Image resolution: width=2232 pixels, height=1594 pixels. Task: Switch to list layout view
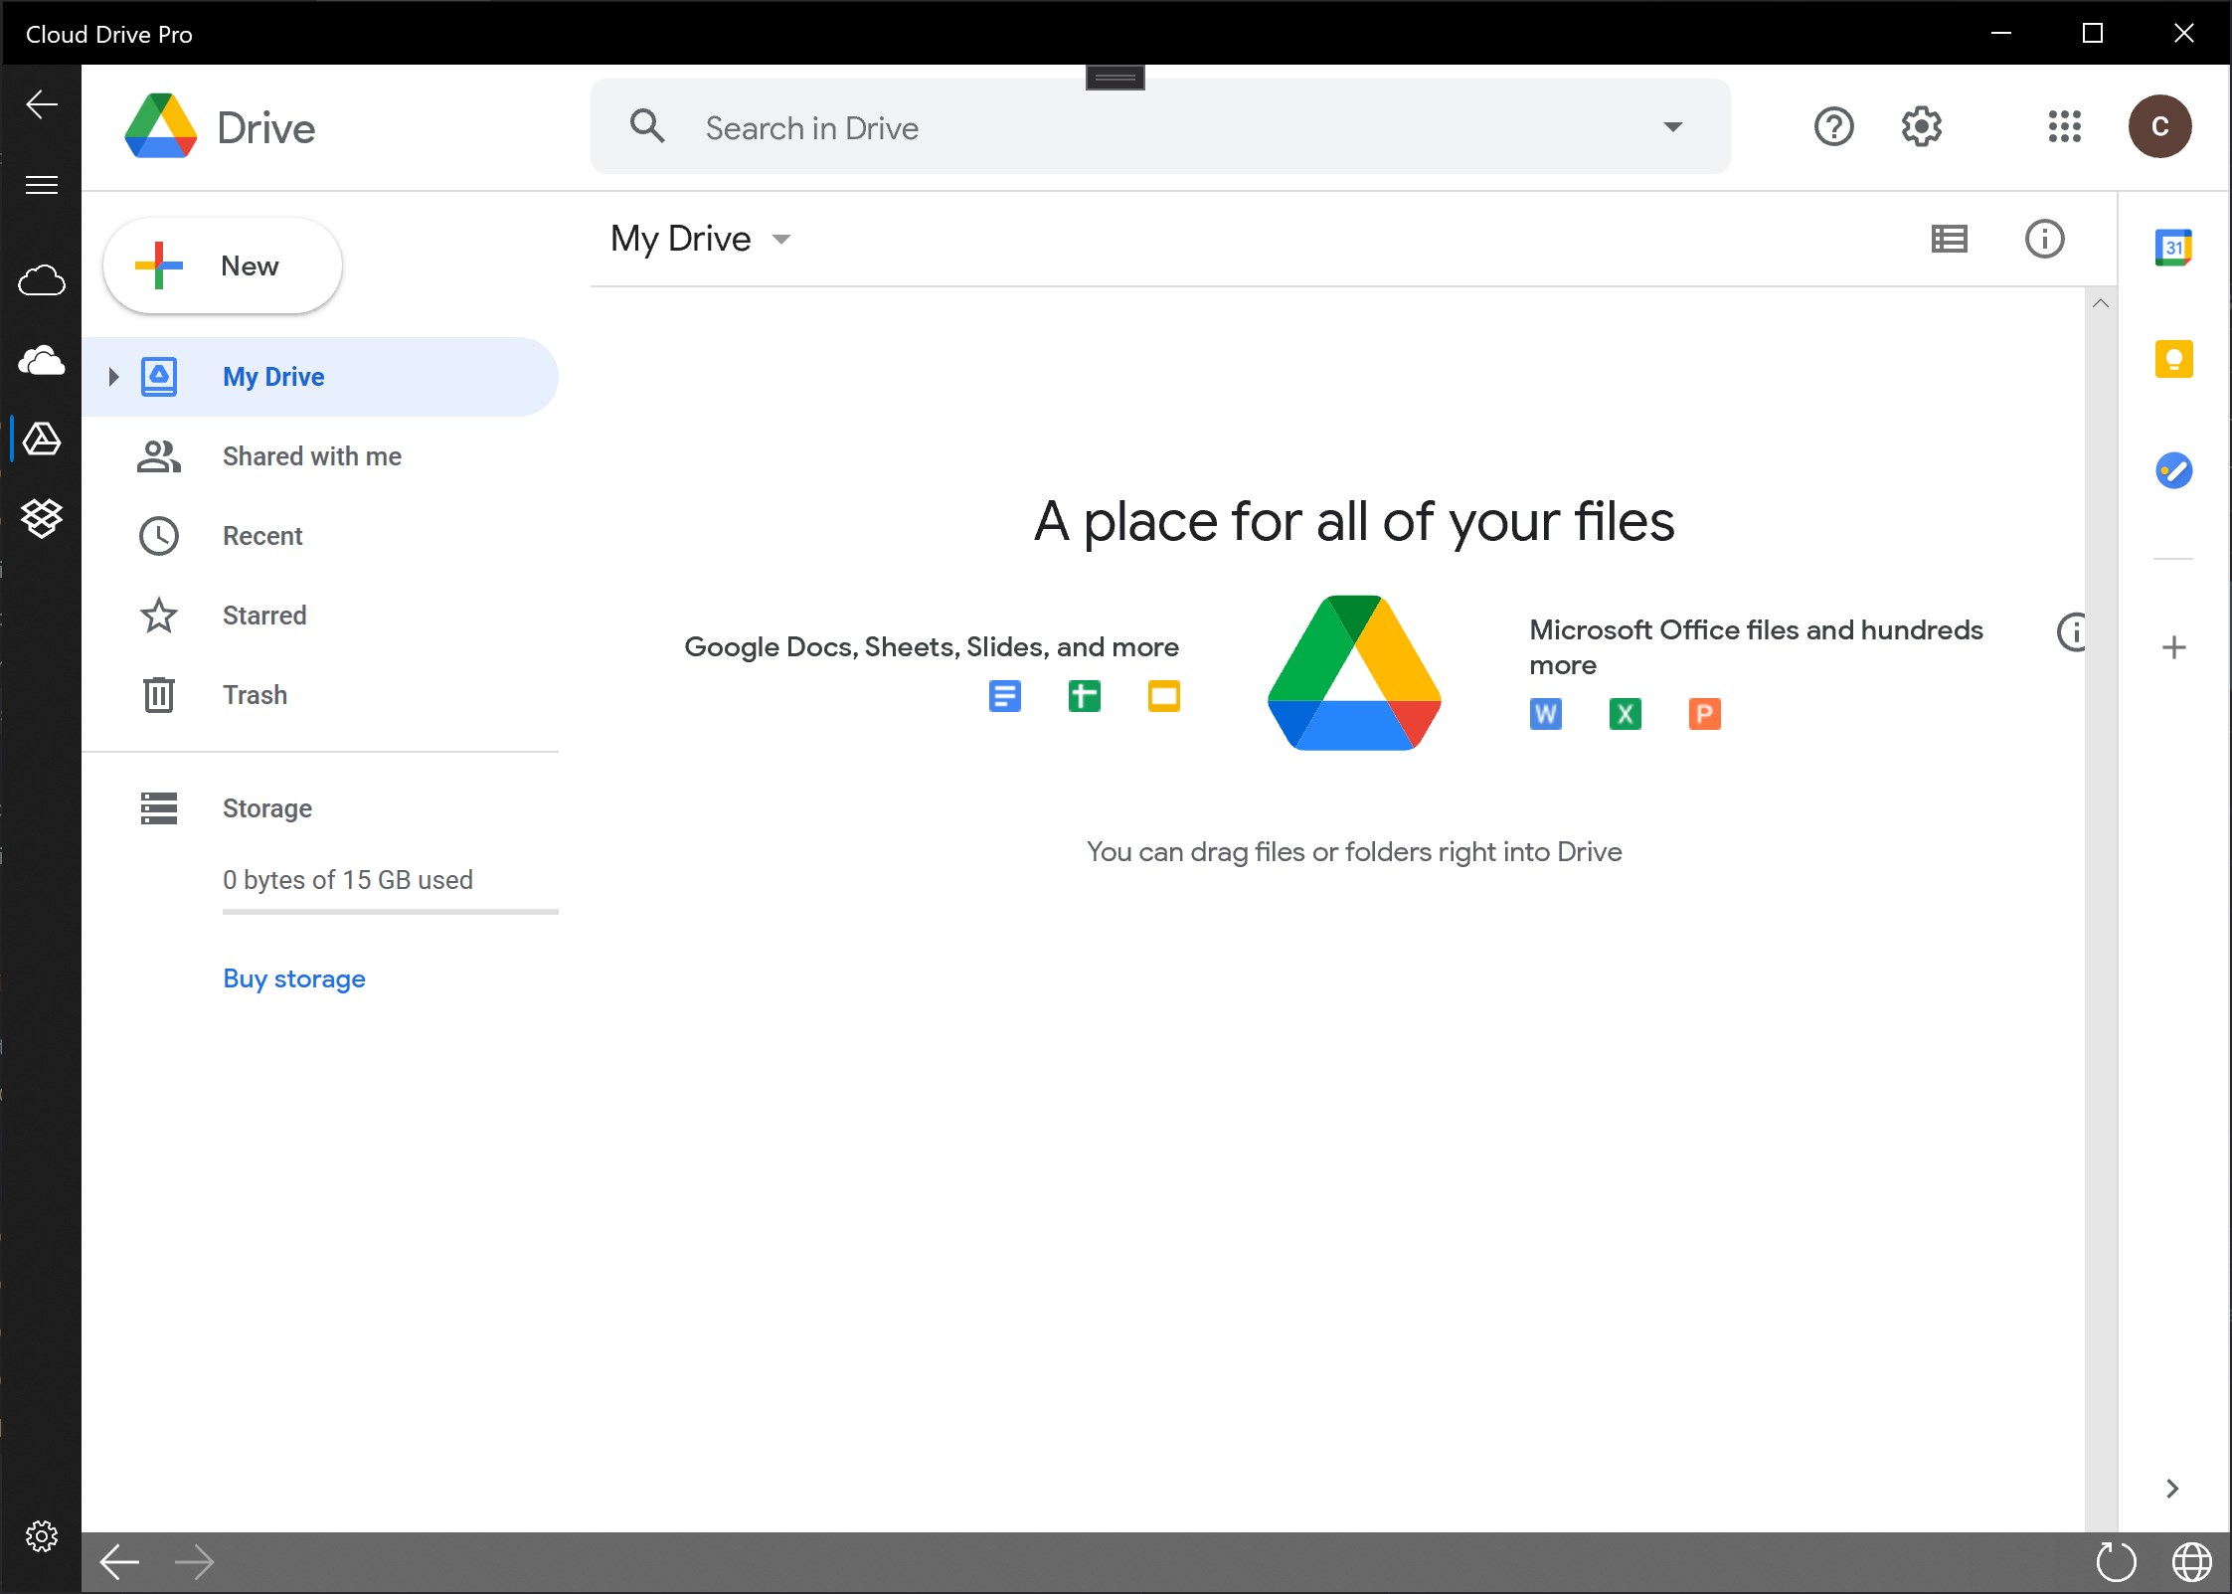point(1949,239)
